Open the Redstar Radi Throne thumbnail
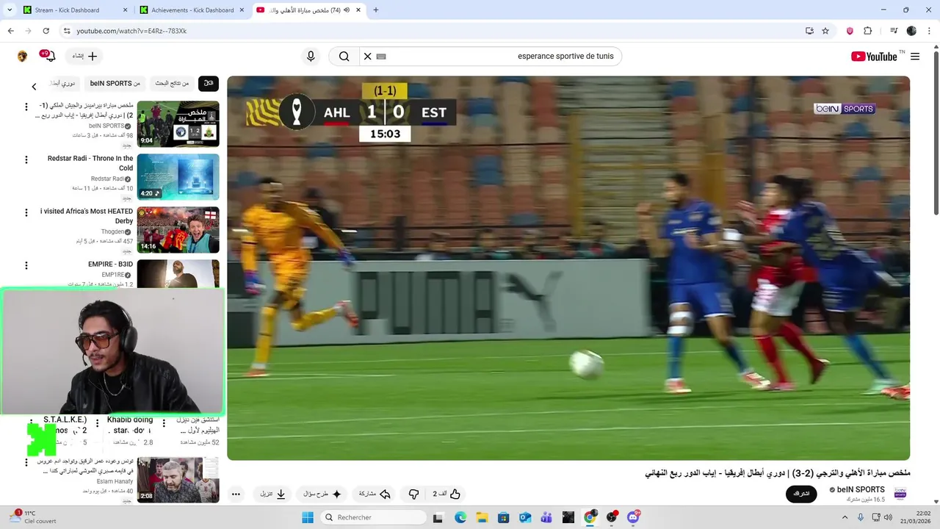 [178, 176]
